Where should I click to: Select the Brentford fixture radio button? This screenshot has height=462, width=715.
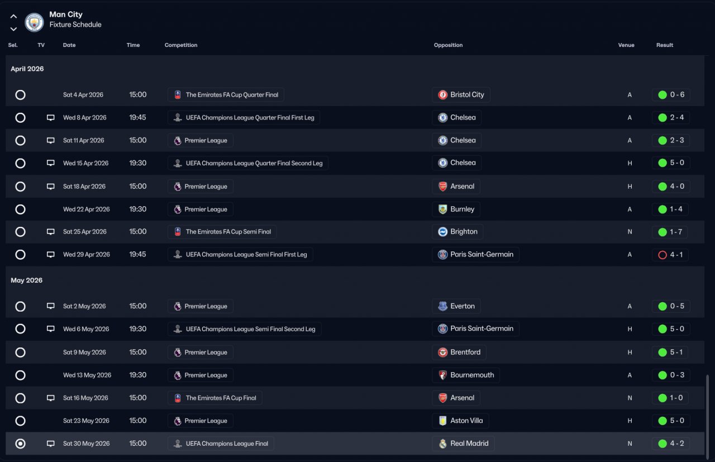20,353
